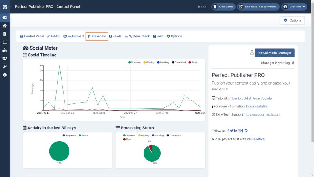This screenshot has height=177, width=314.
Task: Open Content sidebar file icon
Action: click(x=5, y=34)
